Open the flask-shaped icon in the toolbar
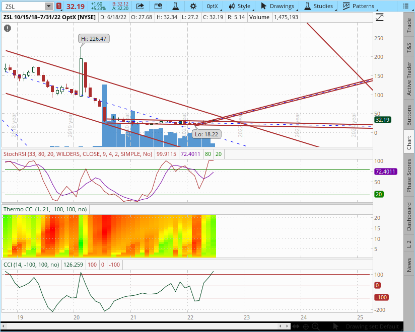Screen dimensions: 415x332 [x=176, y=6]
